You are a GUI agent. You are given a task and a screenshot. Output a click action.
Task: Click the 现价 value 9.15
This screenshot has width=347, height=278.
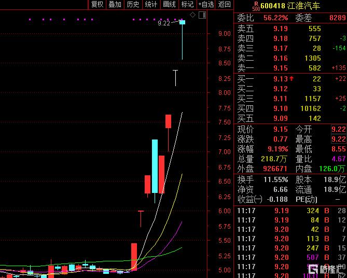coord(281,129)
